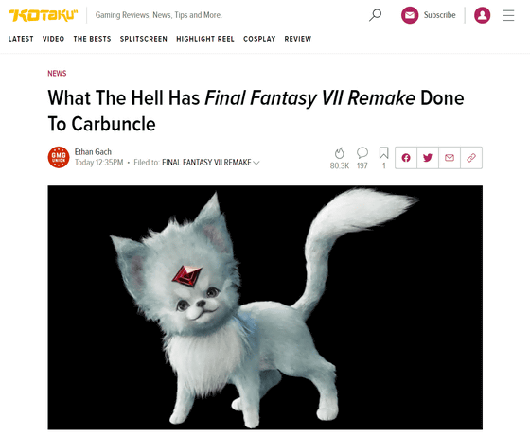
Task: Save article with bookmark icon
Action: [x=383, y=152]
